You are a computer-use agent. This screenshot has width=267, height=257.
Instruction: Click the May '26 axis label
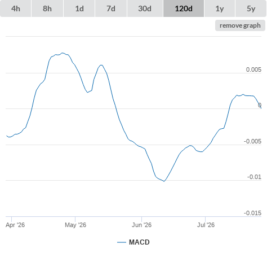coord(75,225)
